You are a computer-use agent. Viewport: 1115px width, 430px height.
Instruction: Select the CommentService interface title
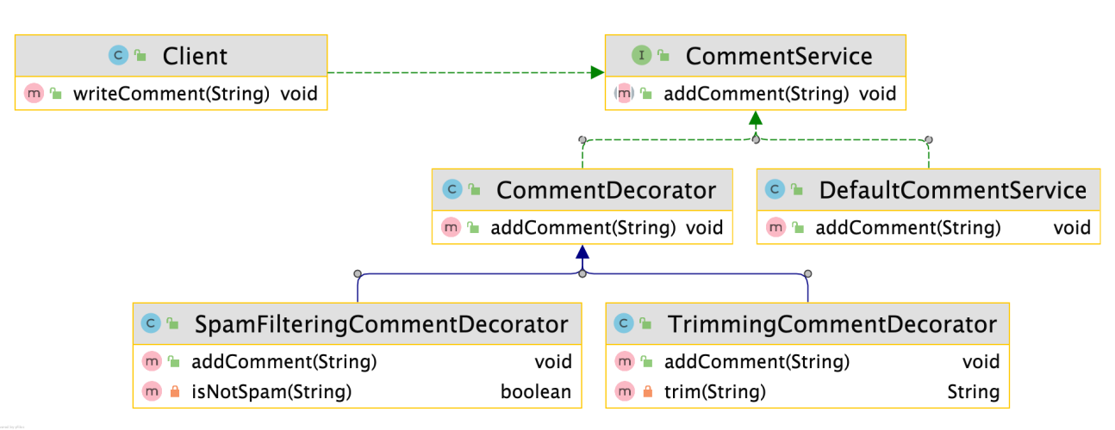pos(779,56)
